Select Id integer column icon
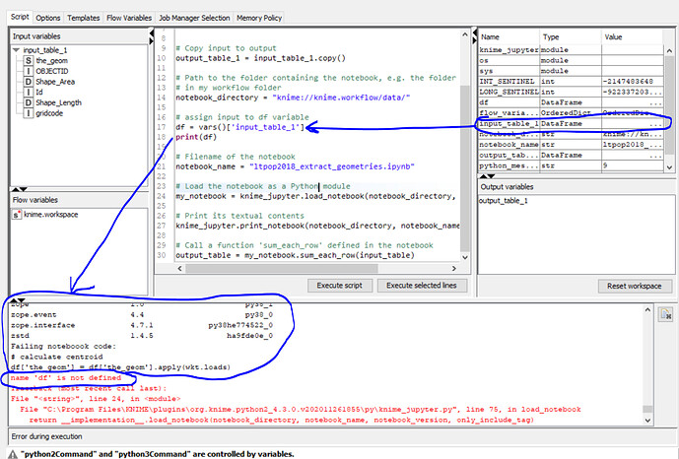This screenshot has height=459, width=679. [29, 92]
